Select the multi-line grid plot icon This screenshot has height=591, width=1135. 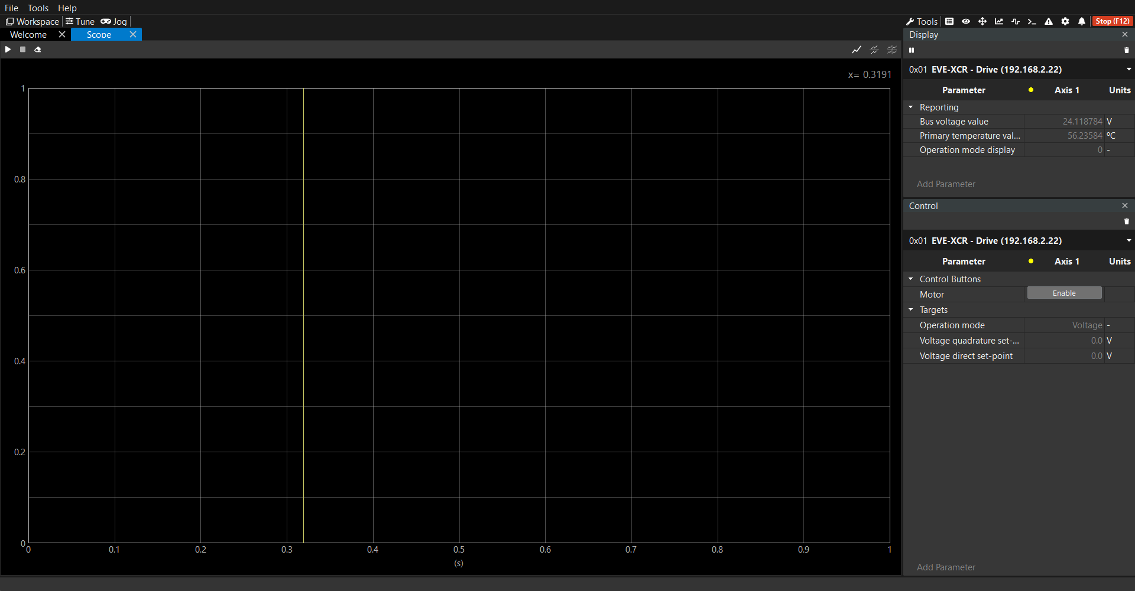coord(892,50)
